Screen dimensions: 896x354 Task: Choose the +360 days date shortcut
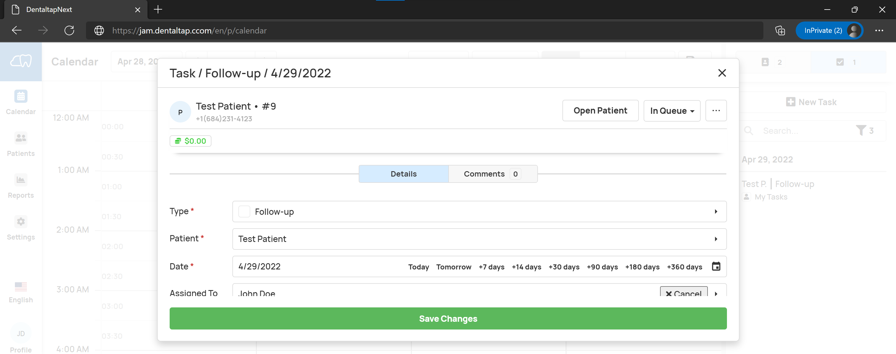point(684,267)
